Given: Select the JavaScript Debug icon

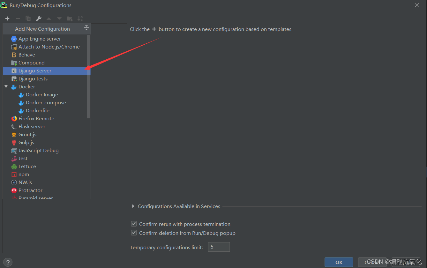Looking at the screenshot, I should (14, 151).
